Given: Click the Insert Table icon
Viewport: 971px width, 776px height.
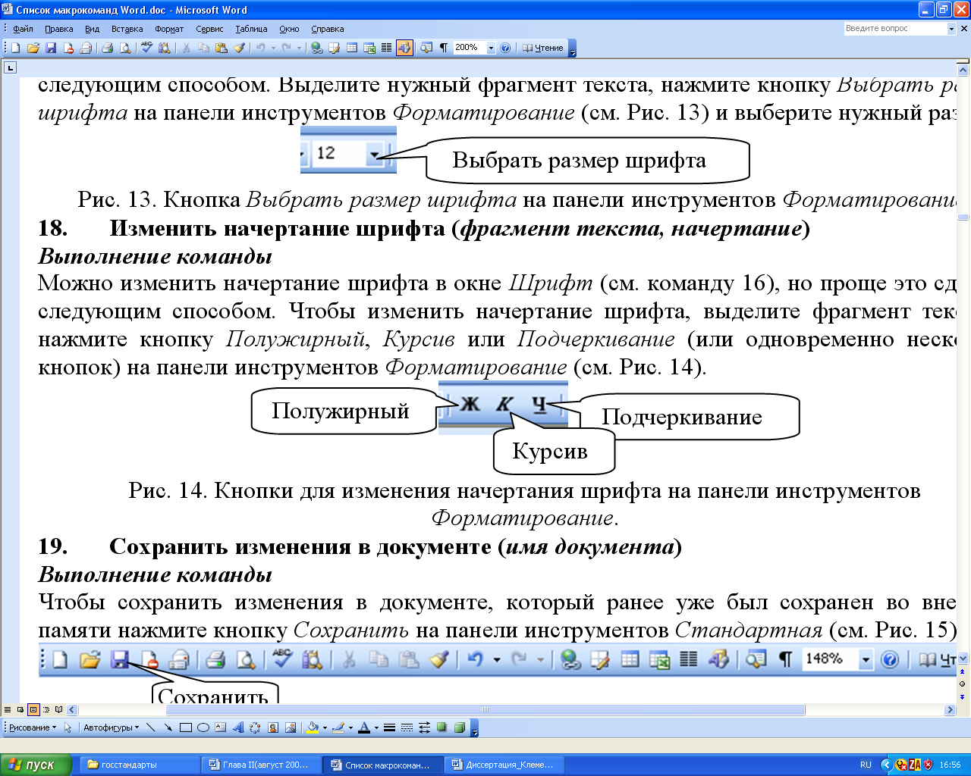Looking at the screenshot, I should click(352, 48).
